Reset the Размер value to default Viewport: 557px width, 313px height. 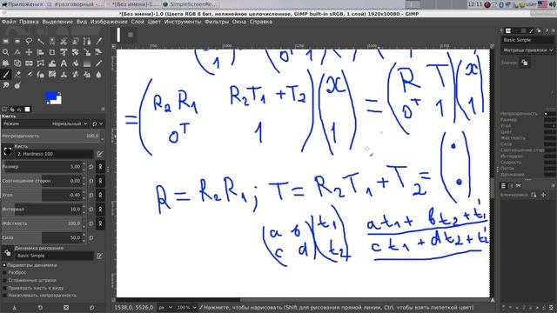click(91, 167)
